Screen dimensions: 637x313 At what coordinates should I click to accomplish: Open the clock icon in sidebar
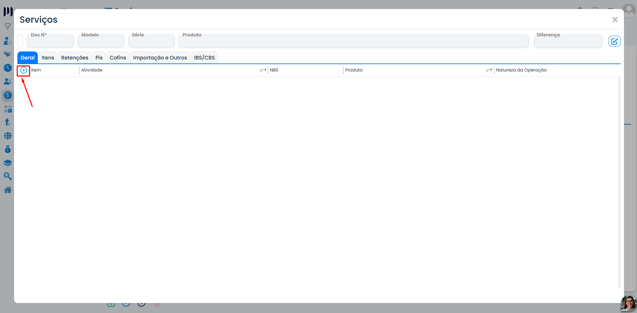(8, 68)
